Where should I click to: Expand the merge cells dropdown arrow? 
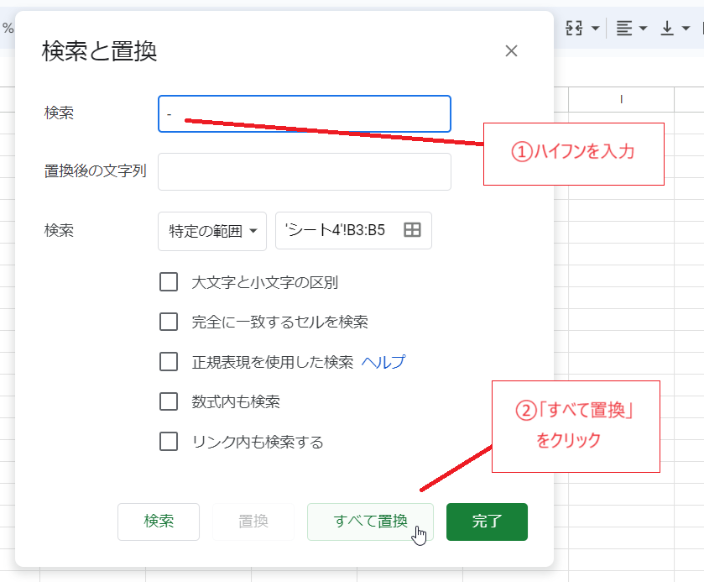click(x=596, y=29)
